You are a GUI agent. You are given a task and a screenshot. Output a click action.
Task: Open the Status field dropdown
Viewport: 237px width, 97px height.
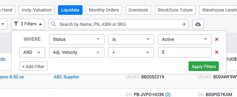(77, 39)
